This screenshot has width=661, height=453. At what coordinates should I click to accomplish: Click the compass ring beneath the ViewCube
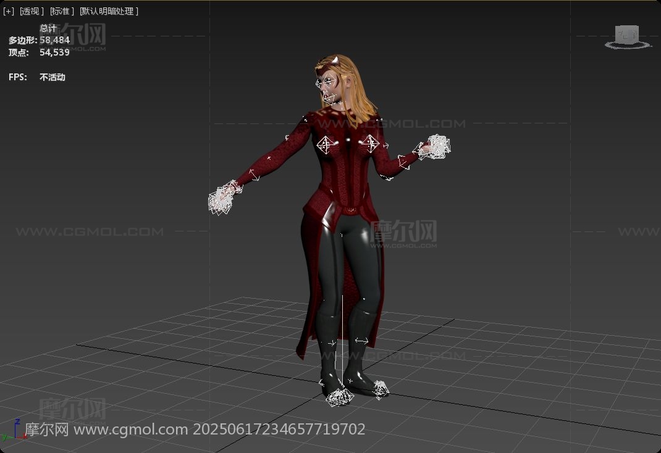[x=628, y=44]
